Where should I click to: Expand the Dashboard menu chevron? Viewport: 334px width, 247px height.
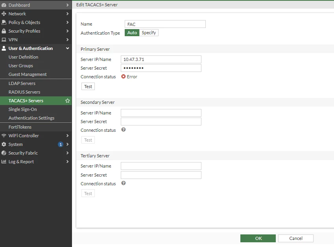(x=67, y=5)
